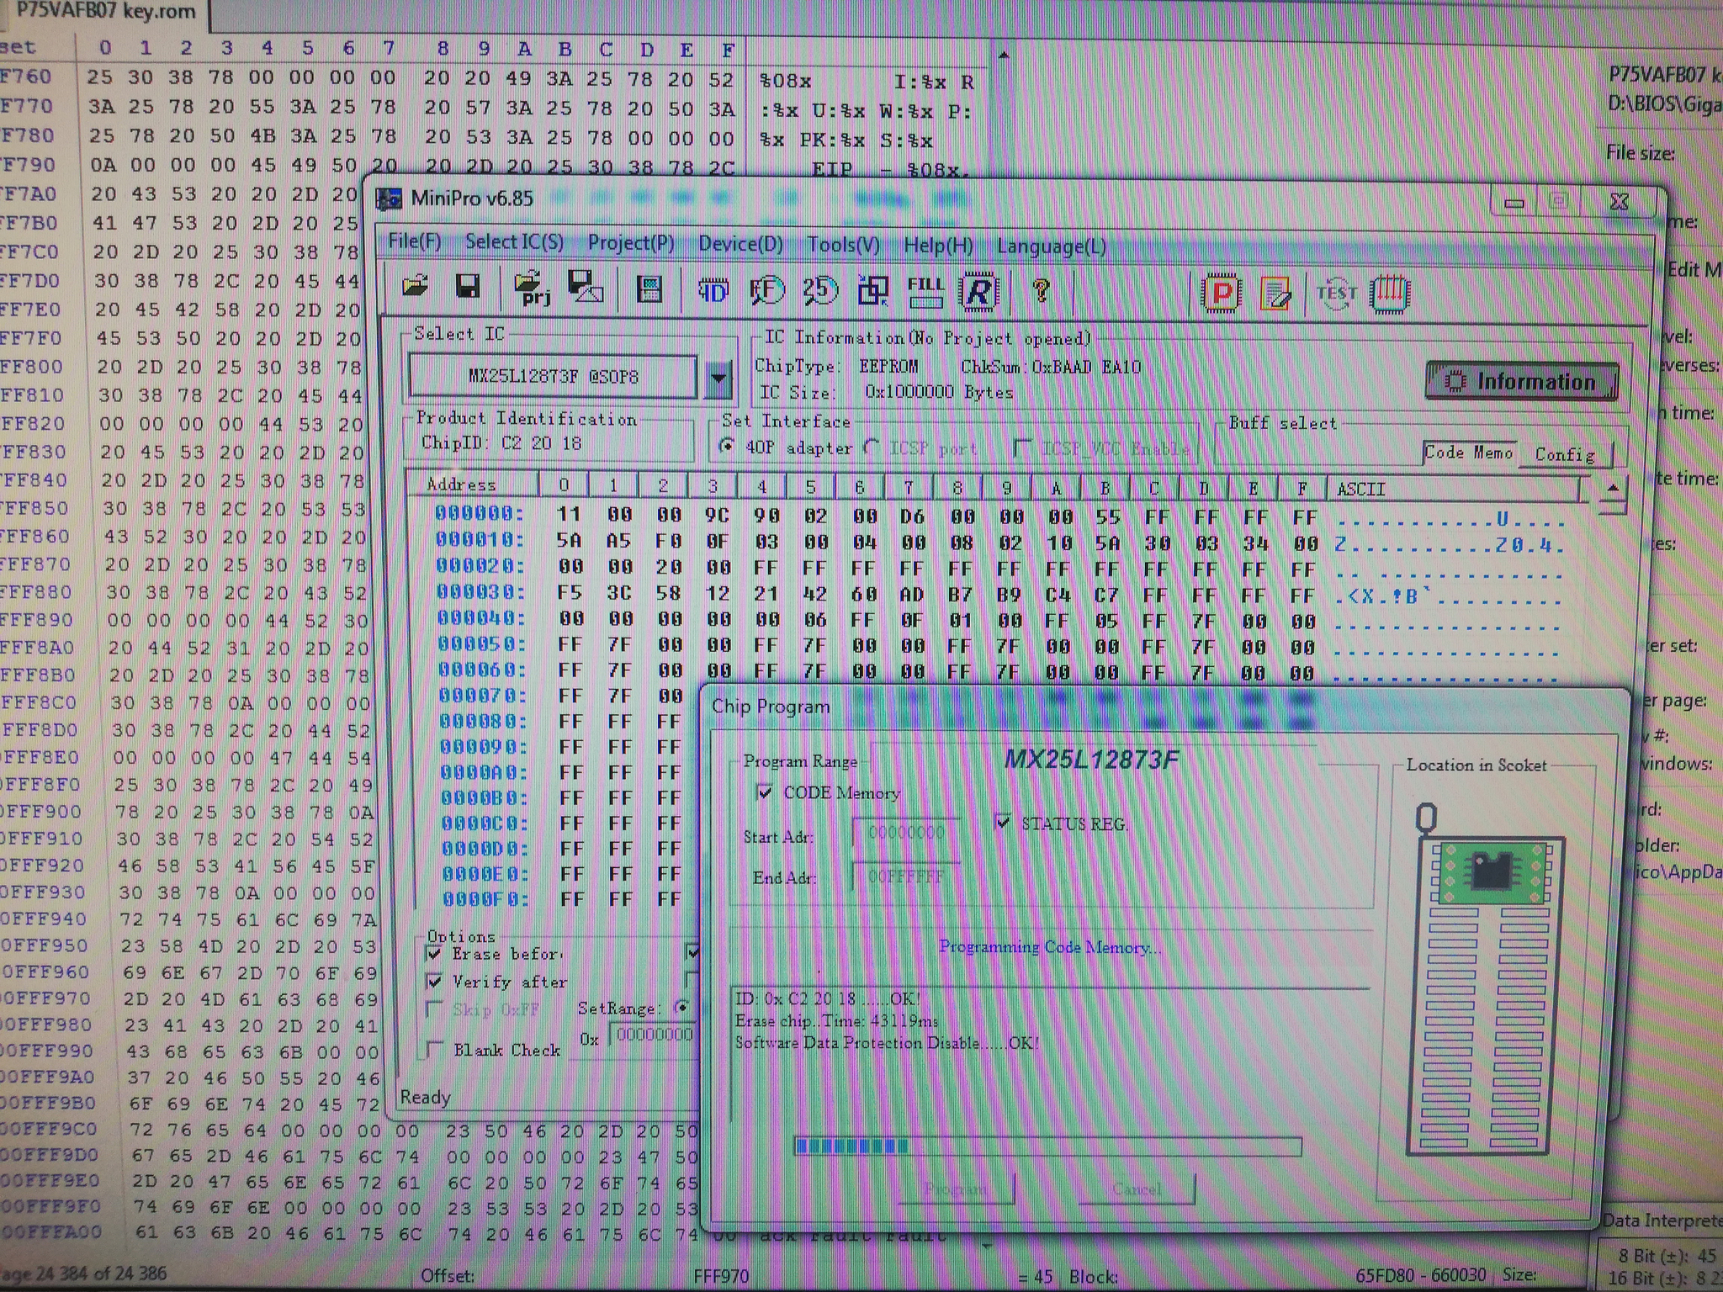1723x1292 pixels.
Task: Toggle the STATUS REG. checkbox
Action: [1003, 822]
